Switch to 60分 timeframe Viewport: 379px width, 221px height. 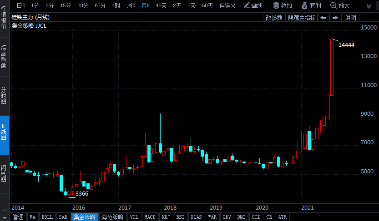click(x=100, y=5)
